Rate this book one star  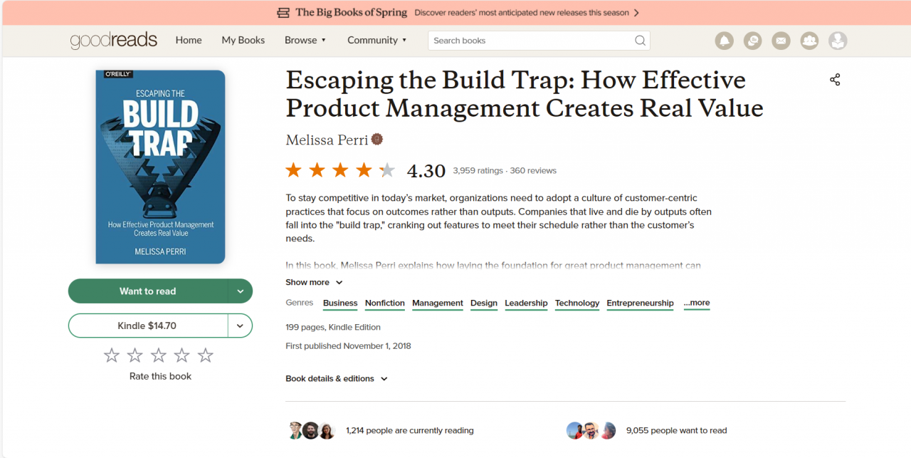tap(111, 354)
